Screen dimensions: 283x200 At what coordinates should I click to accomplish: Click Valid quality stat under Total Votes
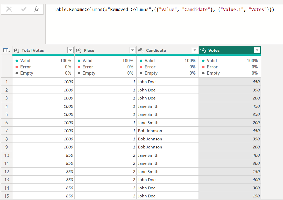click(43, 61)
